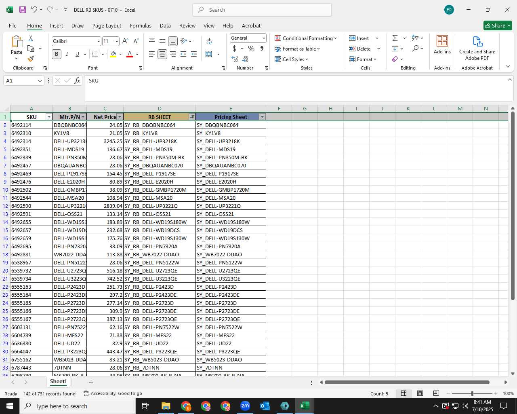Switch to the Page Layout tab
This screenshot has height=414, width=517.
click(x=107, y=25)
